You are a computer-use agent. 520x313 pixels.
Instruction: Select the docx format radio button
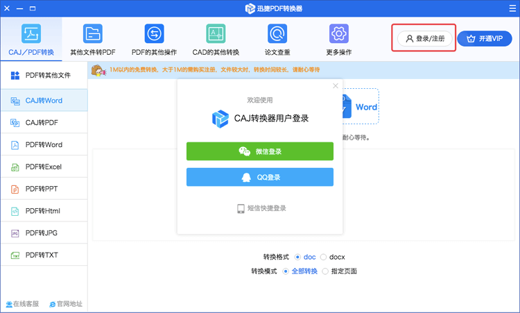click(323, 257)
